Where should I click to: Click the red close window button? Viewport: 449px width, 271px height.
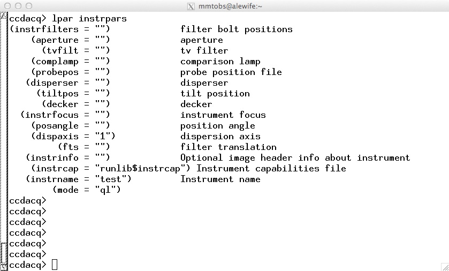point(7,6)
